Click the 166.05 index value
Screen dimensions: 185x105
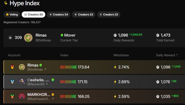pos(84,97)
